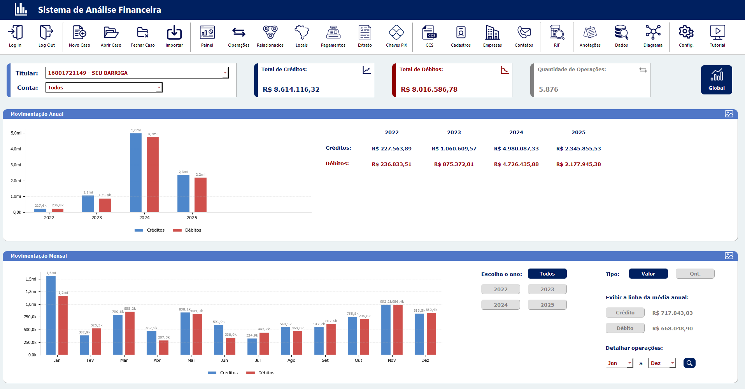Open the Cadastros icon

coord(461,33)
